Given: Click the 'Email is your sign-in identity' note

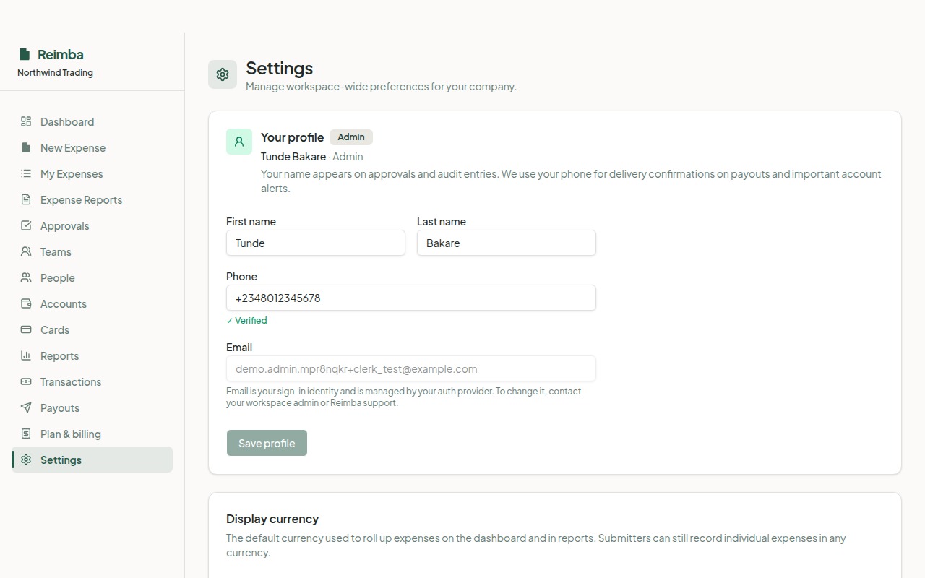Looking at the screenshot, I should click(404, 397).
